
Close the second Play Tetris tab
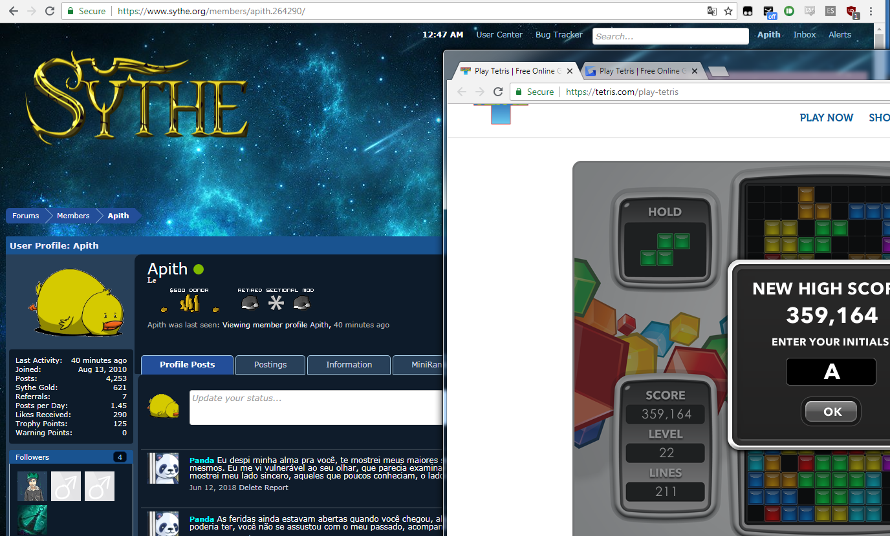[x=695, y=71]
